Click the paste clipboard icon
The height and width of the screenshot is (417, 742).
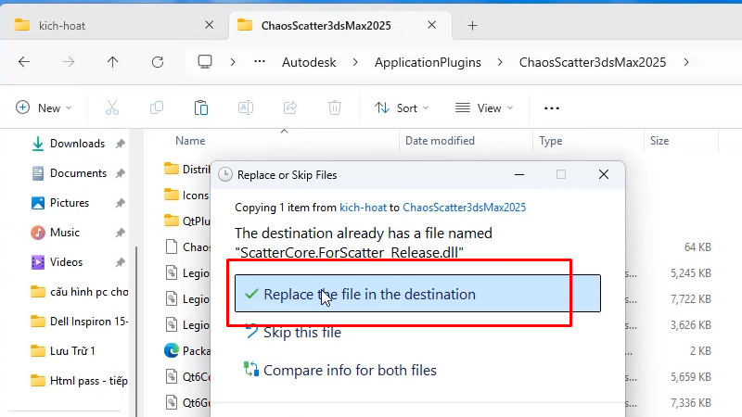[201, 107]
